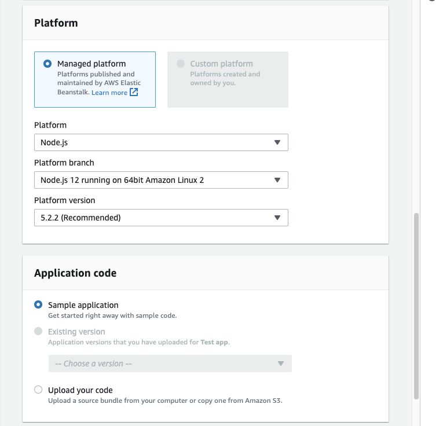Click the 'Sample application' label text
Image resolution: width=443 pixels, height=426 pixels.
click(x=83, y=305)
